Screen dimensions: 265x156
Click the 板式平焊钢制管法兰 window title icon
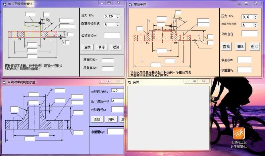pyautogui.click(x=5, y=4)
